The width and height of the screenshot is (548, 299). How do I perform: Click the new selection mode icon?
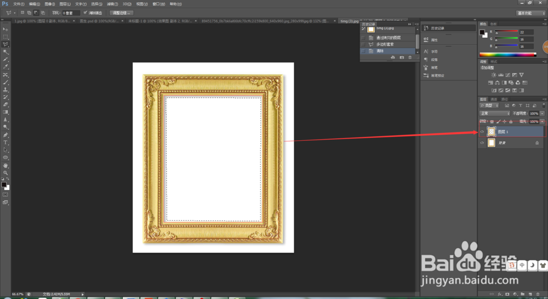coord(22,13)
